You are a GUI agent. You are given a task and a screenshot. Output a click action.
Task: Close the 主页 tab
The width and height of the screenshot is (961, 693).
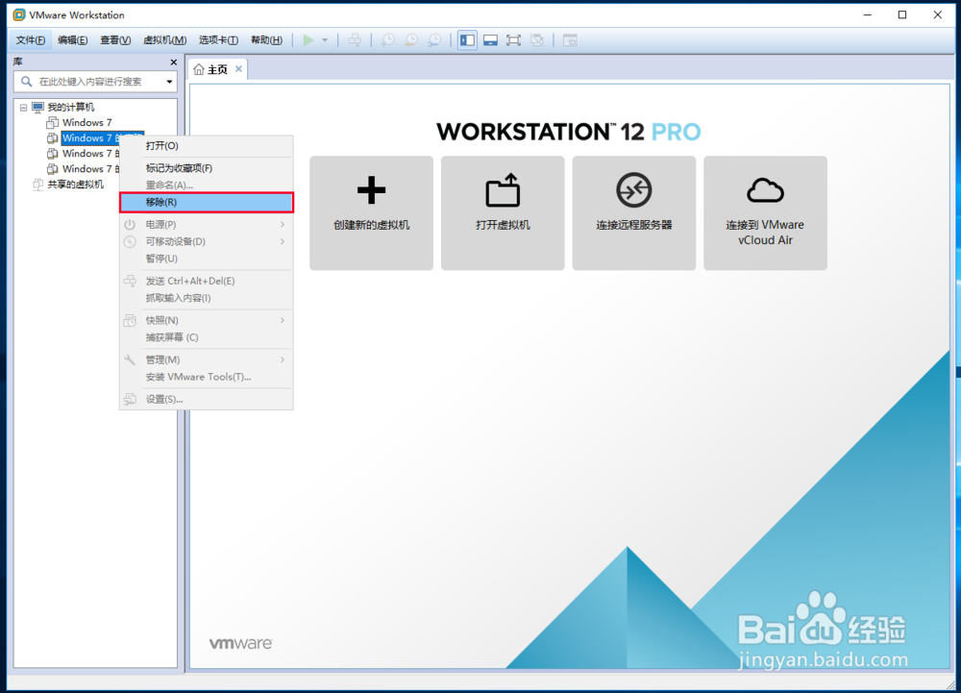[238, 69]
